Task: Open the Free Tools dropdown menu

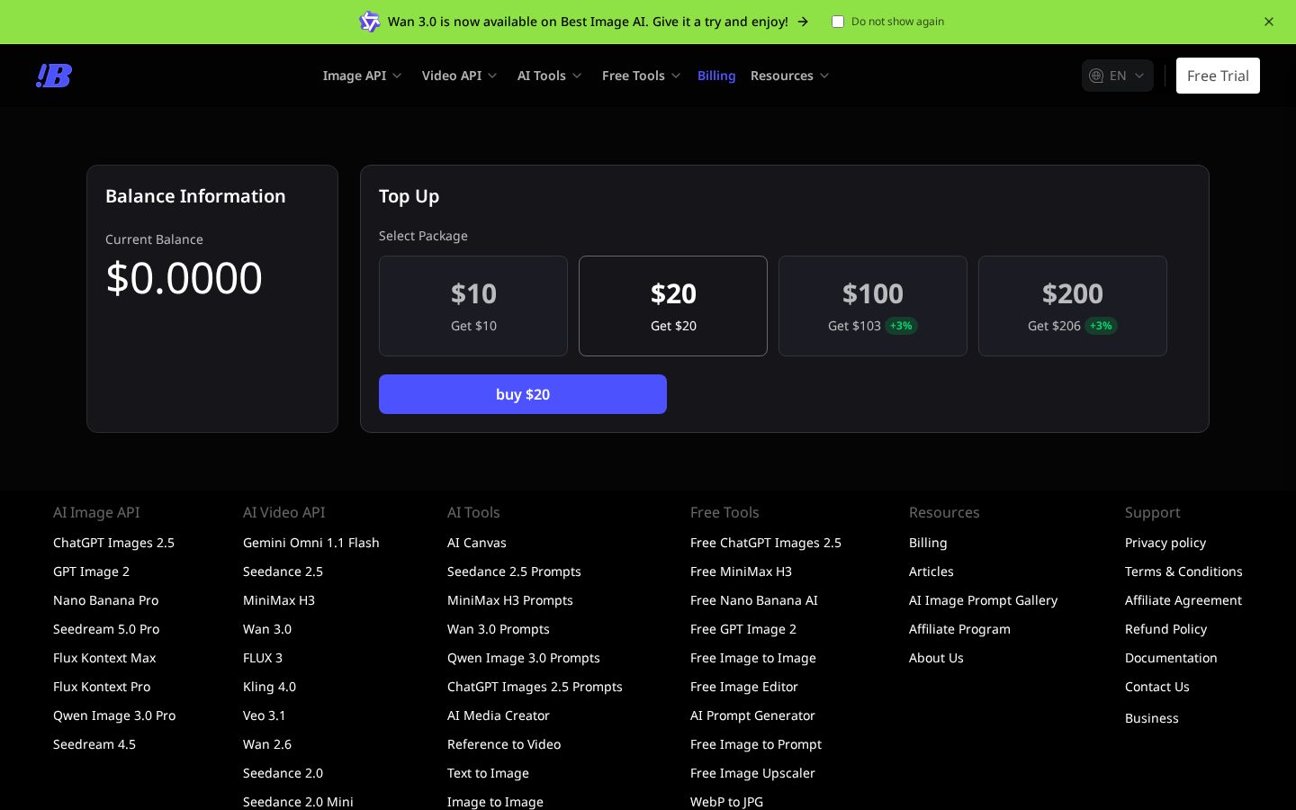Action: tap(641, 76)
